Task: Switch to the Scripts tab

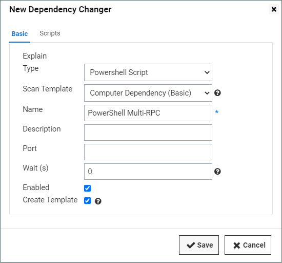Action: (50, 33)
